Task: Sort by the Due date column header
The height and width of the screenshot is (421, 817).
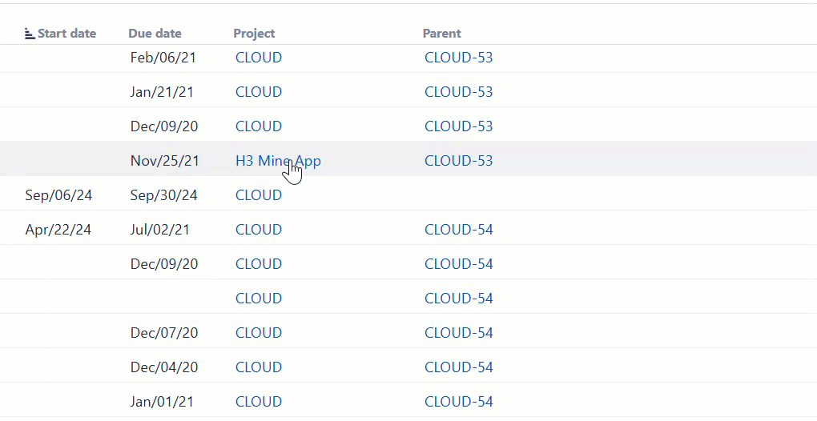Action: [x=155, y=34]
